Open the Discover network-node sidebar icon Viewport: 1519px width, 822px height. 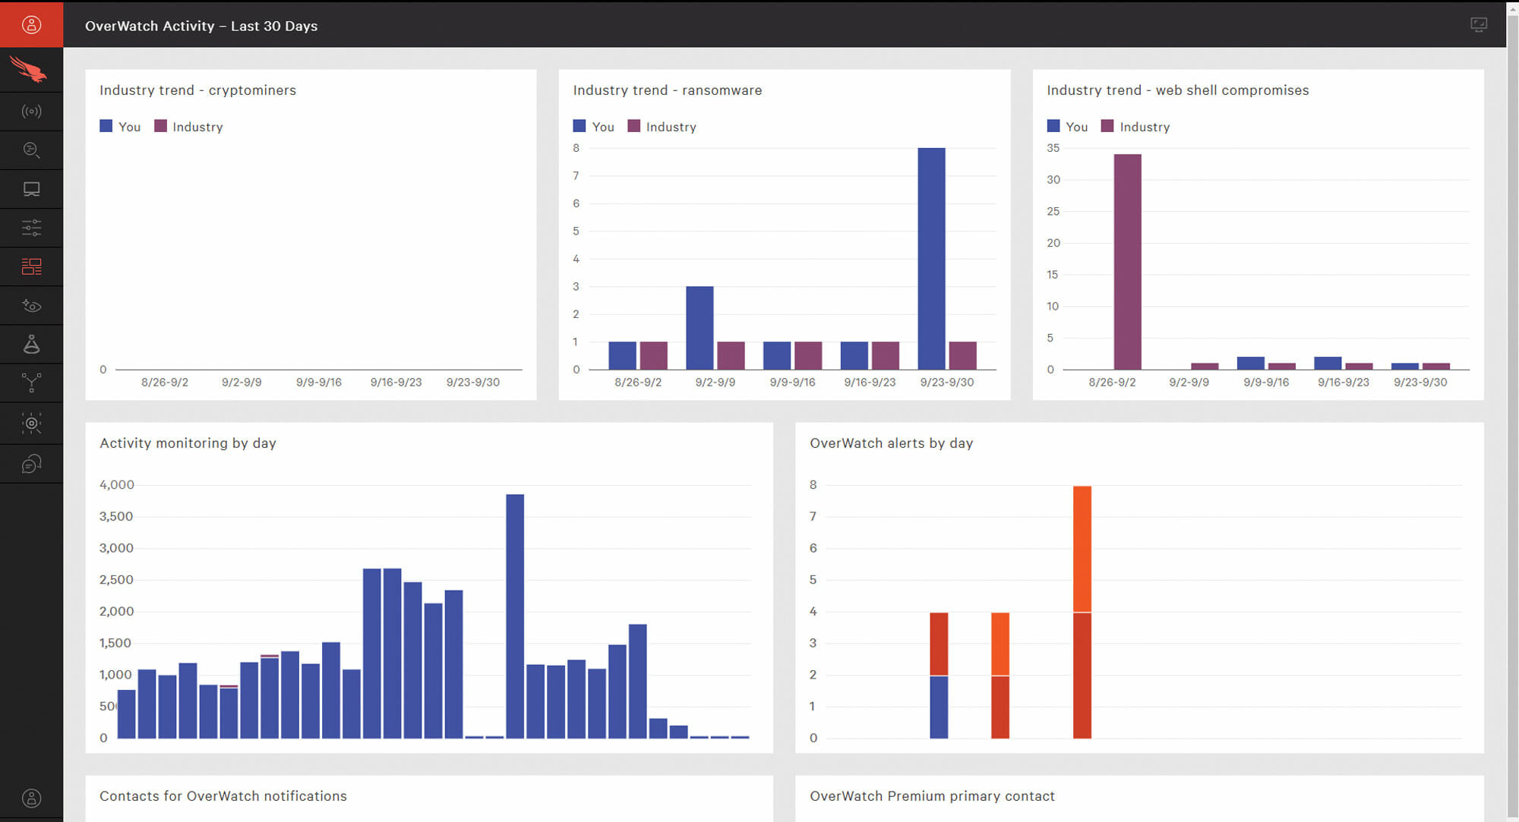click(31, 383)
